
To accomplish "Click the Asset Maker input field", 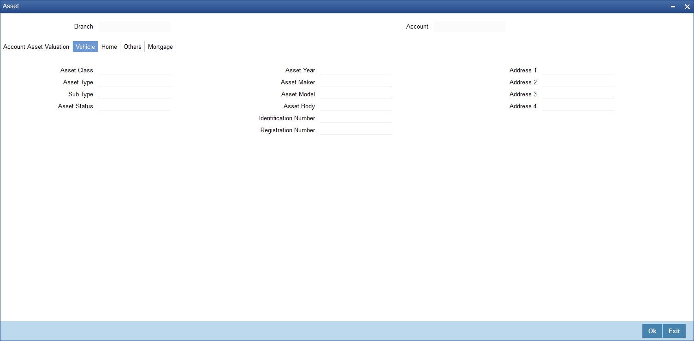I will pyautogui.click(x=356, y=82).
